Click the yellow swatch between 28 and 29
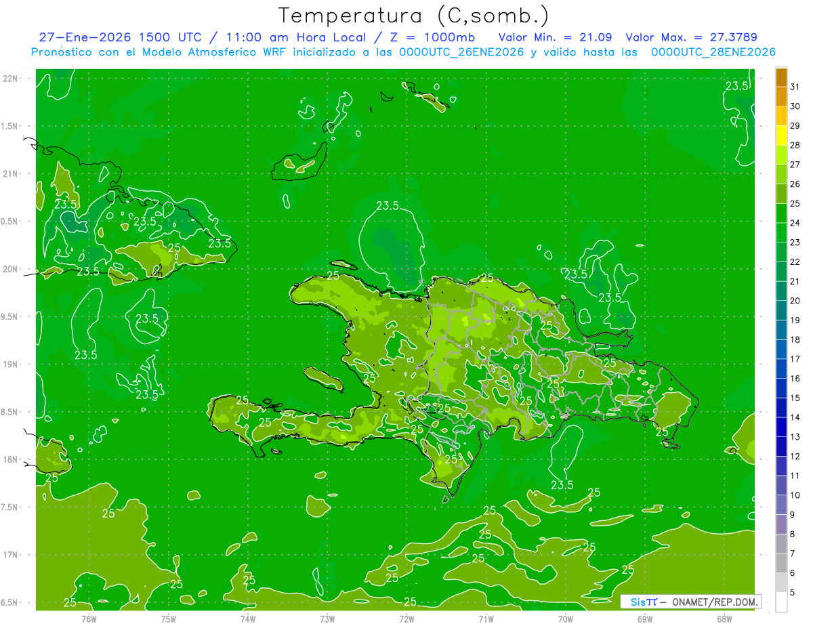 pyautogui.click(x=781, y=135)
